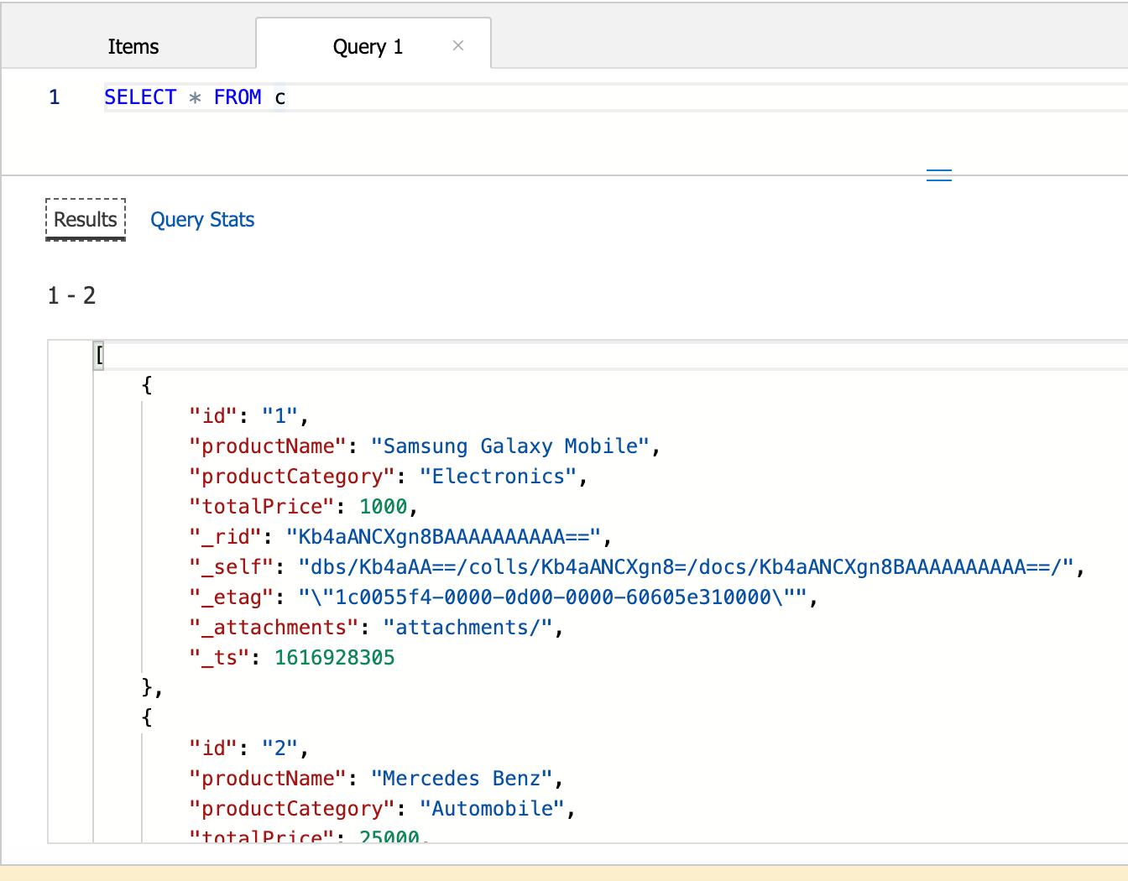Click the opening bracket of results JSON

[x=99, y=355]
